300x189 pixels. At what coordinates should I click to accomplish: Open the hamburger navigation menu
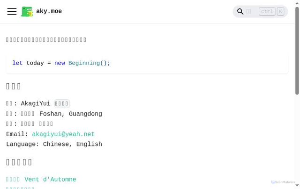(x=12, y=11)
